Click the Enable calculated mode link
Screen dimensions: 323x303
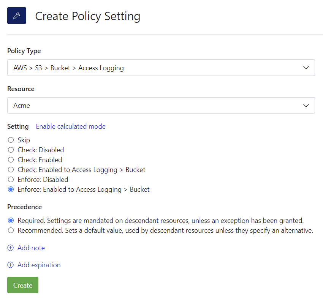[71, 126]
